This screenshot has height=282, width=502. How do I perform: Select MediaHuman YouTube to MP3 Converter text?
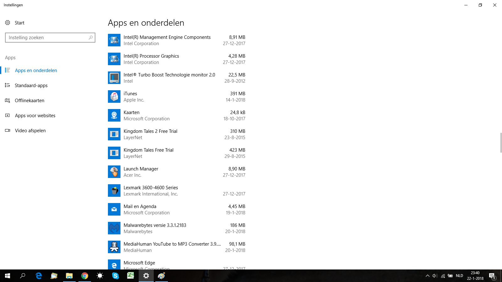172,244
